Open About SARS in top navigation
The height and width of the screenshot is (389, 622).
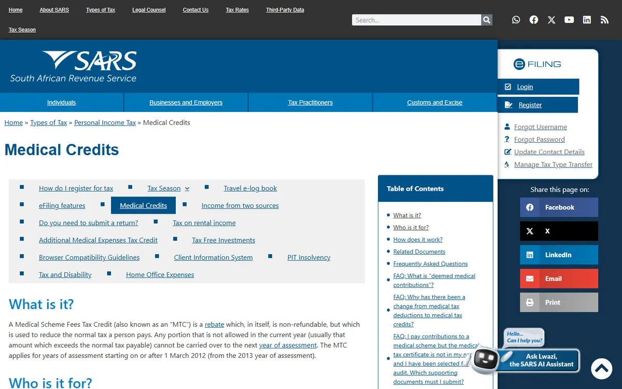click(54, 10)
